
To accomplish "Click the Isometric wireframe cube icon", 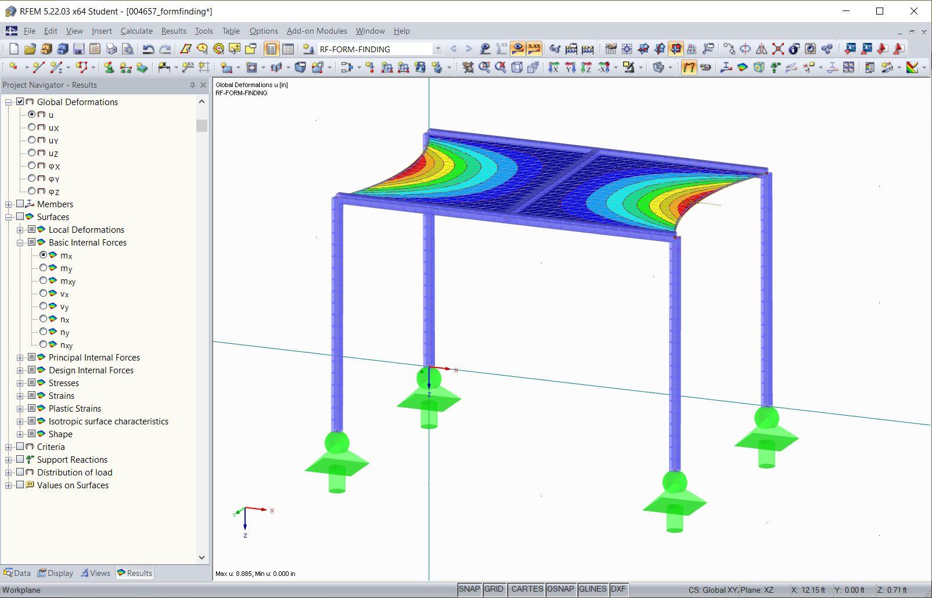I will (517, 67).
